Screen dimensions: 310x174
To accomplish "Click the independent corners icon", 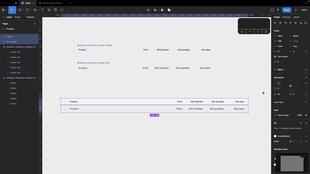I will [306, 52].
